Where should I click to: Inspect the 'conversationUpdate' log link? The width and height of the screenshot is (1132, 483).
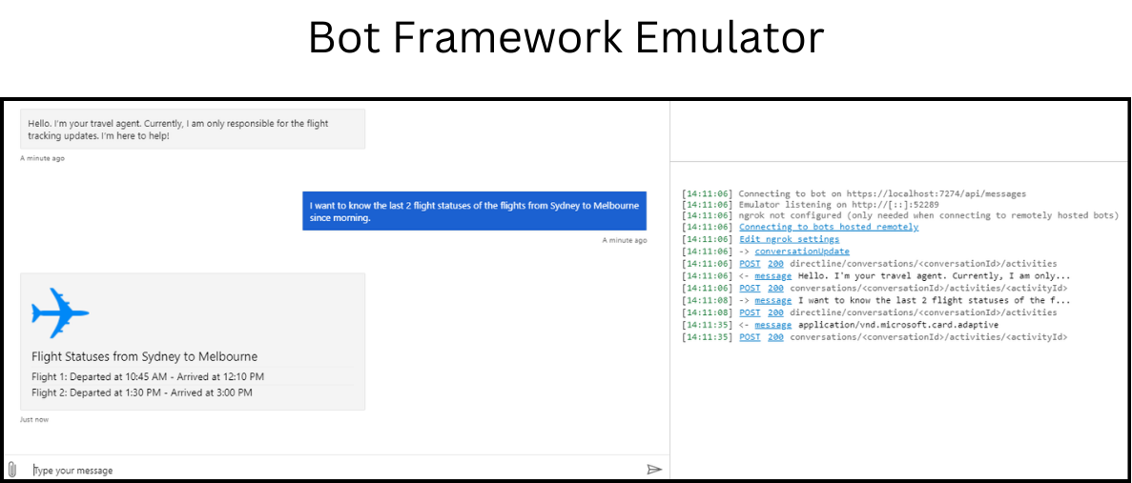pyautogui.click(x=802, y=251)
